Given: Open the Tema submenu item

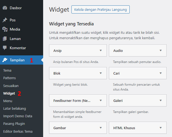Looking at the screenshot, I should tap(7, 70).
